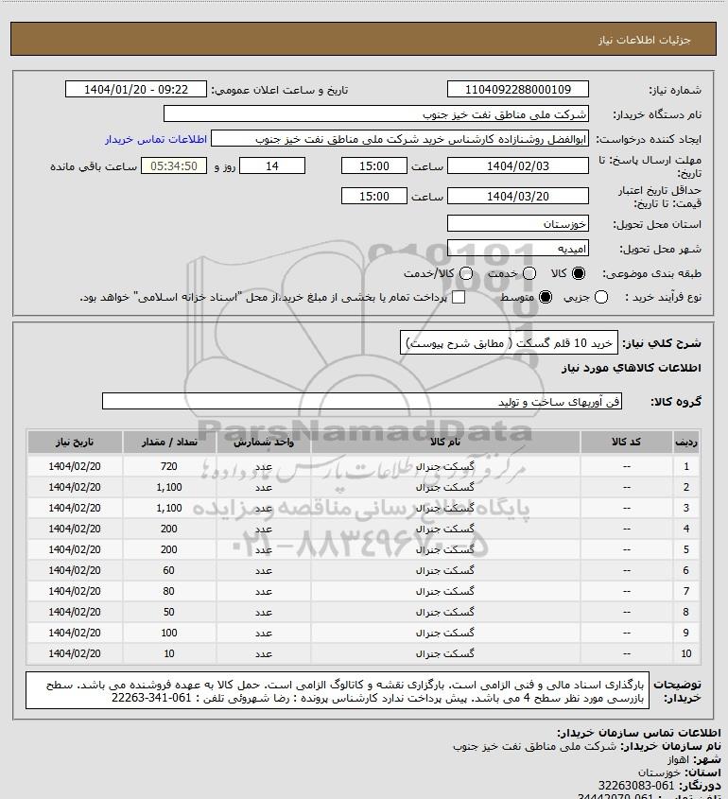Click the نام کالا column header
The height and width of the screenshot is (799, 728).
pyautogui.click(x=445, y=442)
